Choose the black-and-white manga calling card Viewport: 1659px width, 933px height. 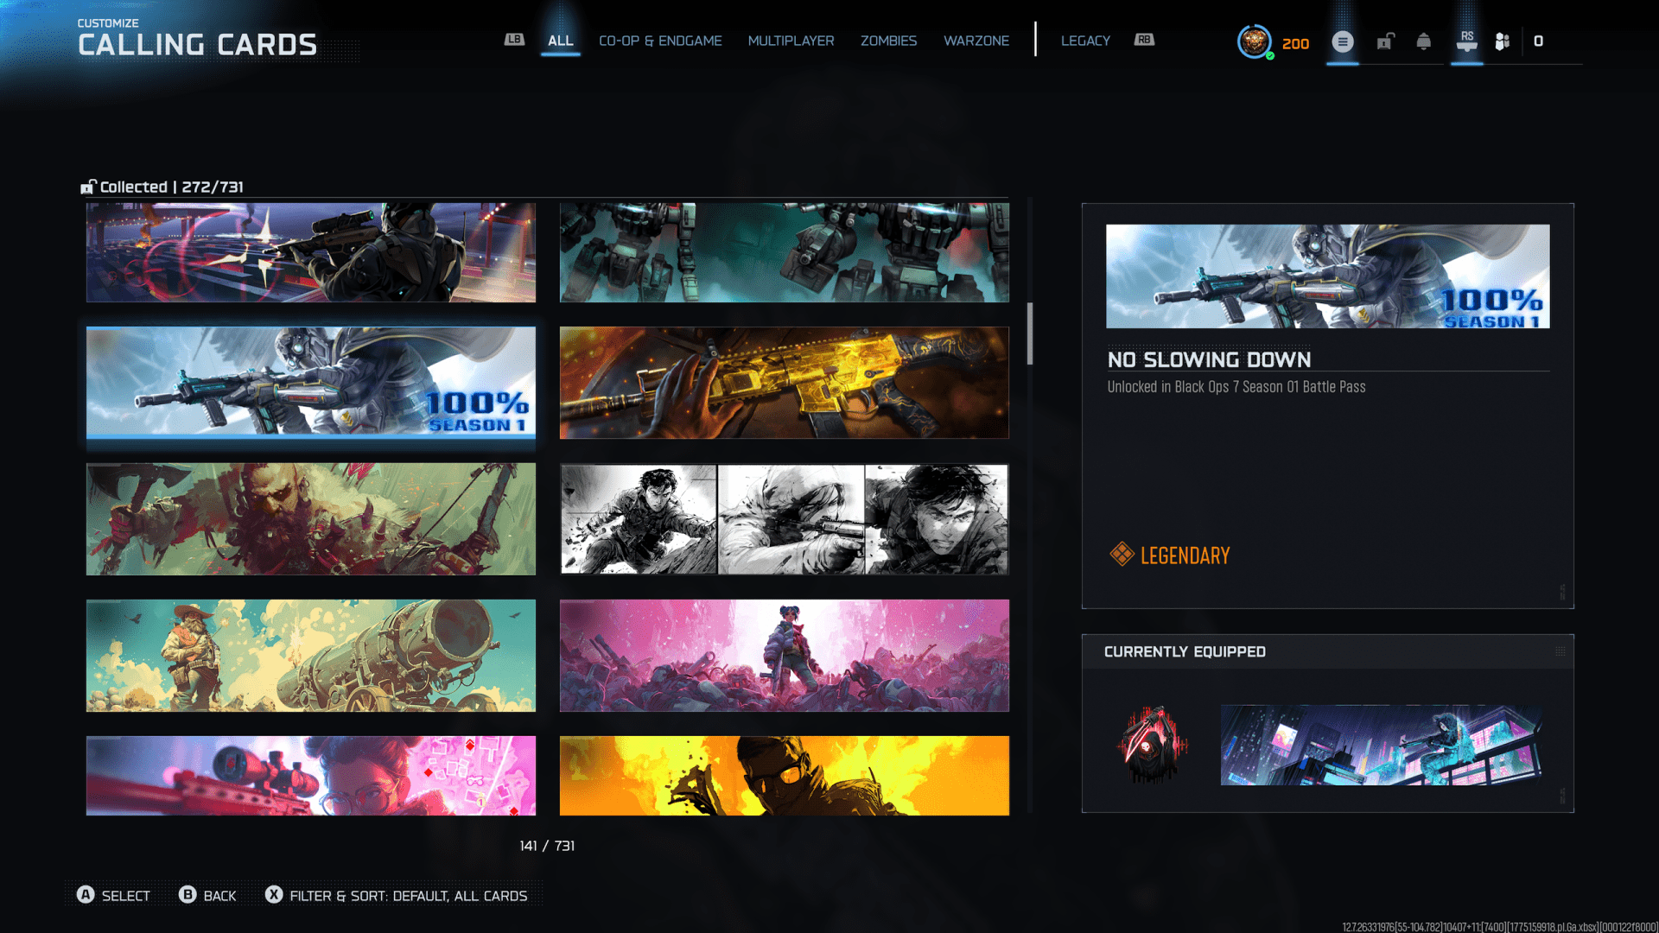pos(784,519)
